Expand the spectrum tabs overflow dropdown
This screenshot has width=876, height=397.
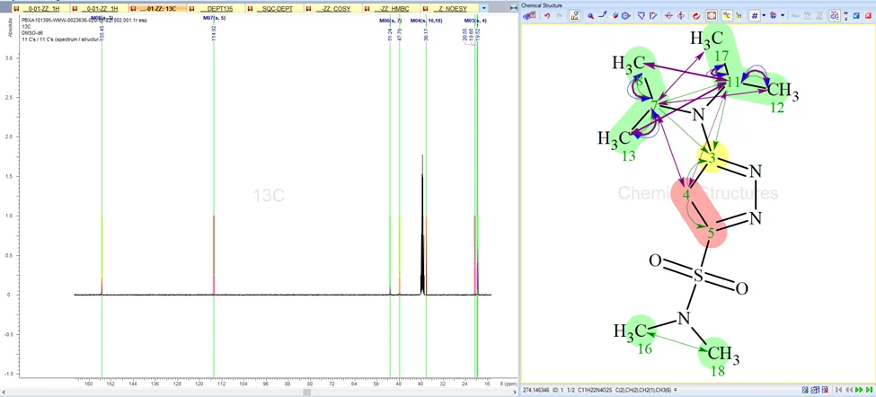(483, 9)
